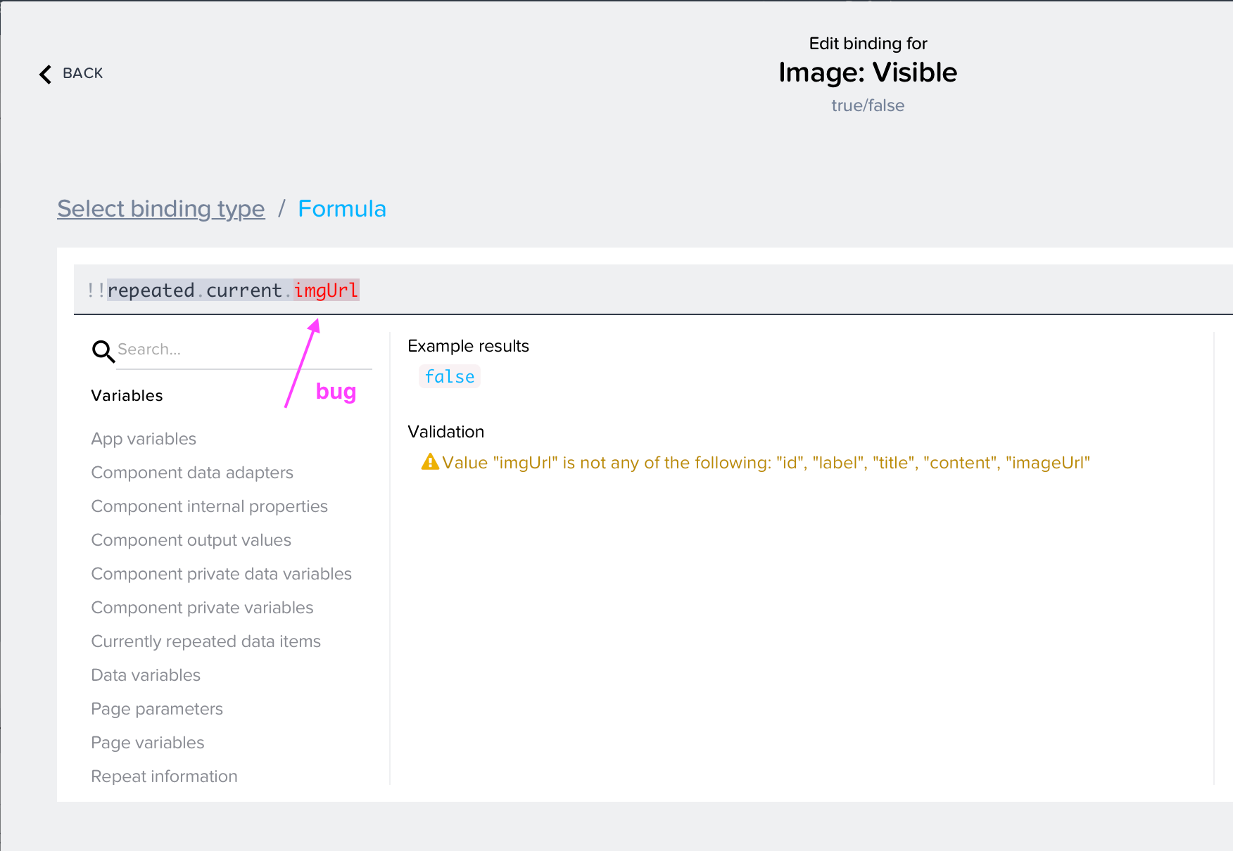The height and width of the screenshot is (851, 1233).
Task: Select Component output values category
Action: [x=191, y=540]
